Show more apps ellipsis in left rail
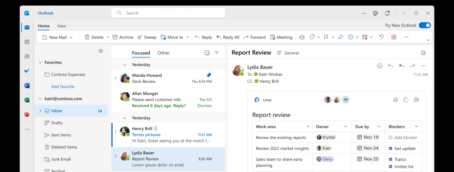The width and height of the screenshot is (454, 172). 27,129
